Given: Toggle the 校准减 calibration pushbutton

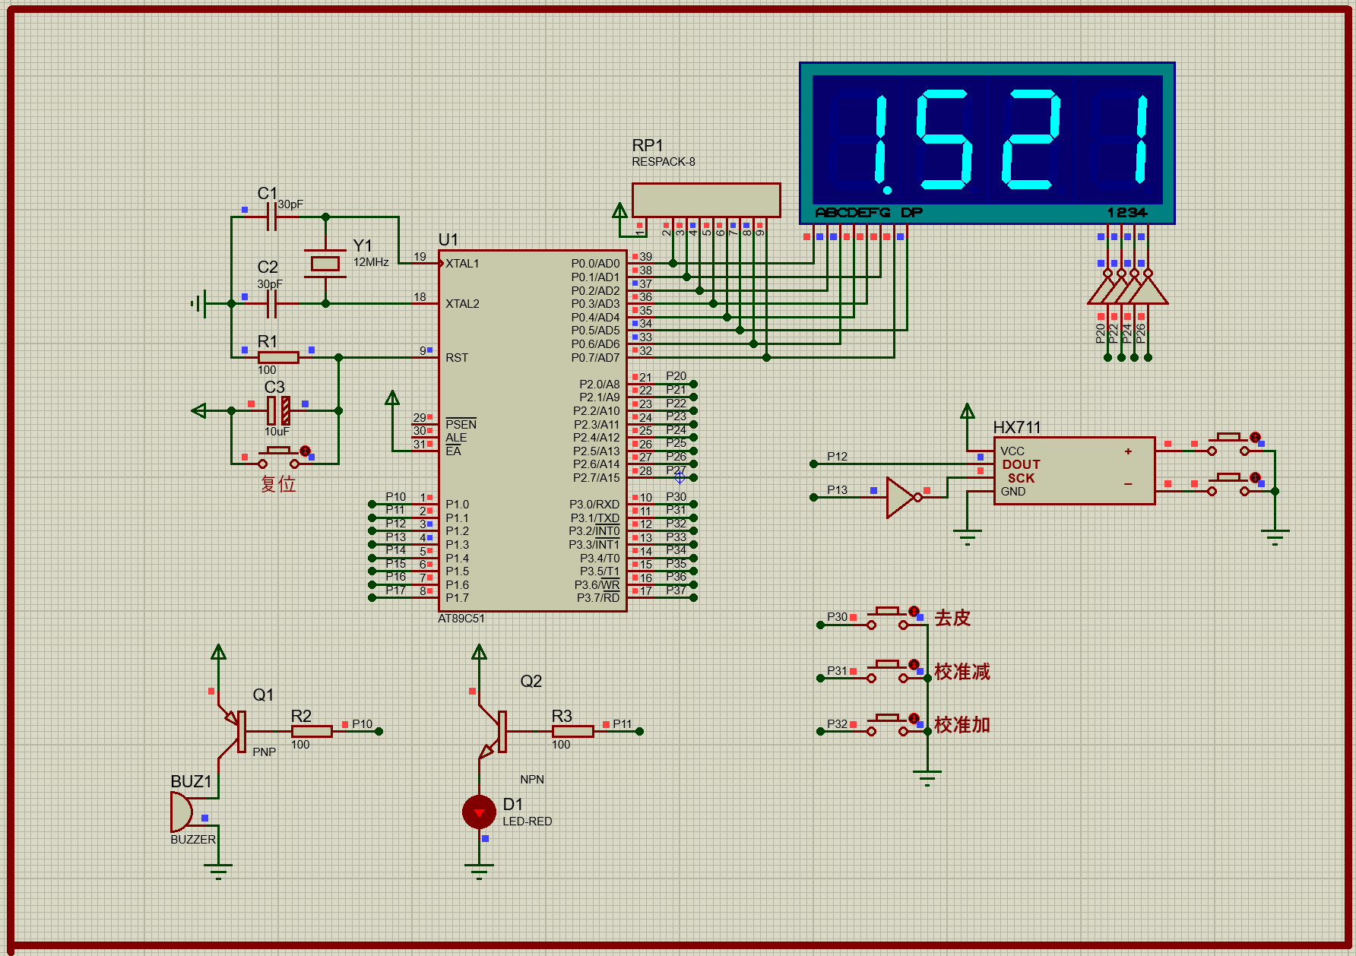Looking at the screenshot, I should point(887,672).
